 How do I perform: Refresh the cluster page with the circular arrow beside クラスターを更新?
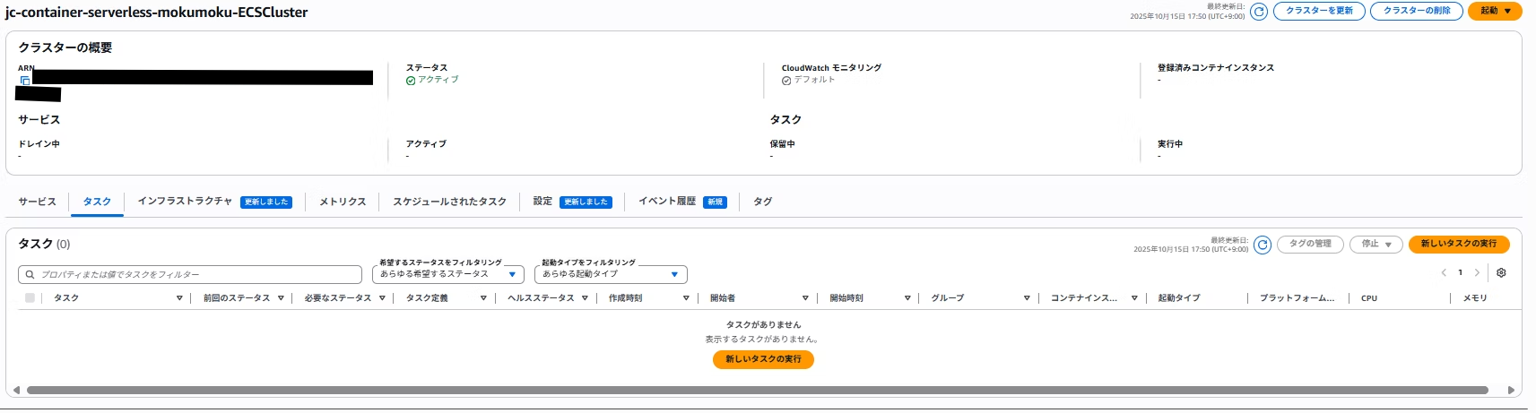click(1259, 12)
